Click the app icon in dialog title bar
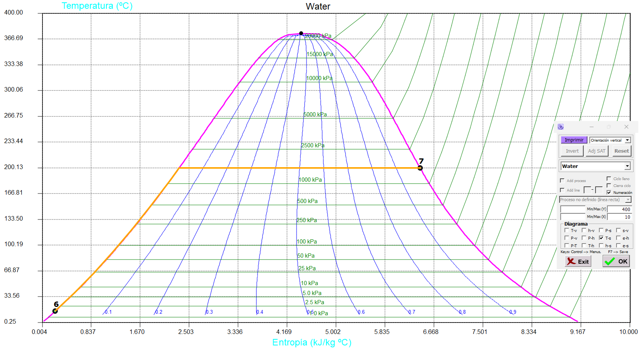Viewport: 644px width, 350px height. pos(561,127)
